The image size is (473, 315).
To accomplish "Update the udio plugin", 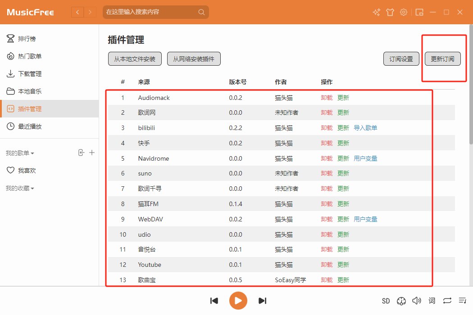I will pos(343,234).
